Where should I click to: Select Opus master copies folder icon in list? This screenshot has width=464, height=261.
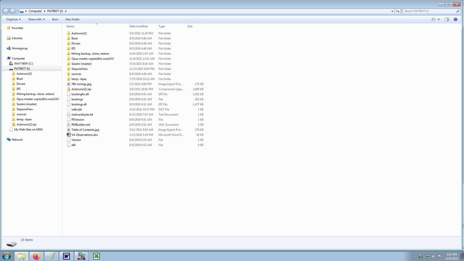(69, 59)
